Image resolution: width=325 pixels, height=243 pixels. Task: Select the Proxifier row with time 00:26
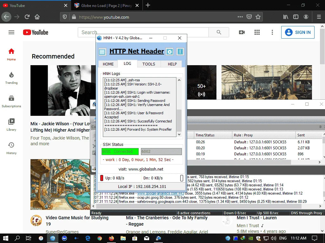pyautogui.click(x=255, y=142)
